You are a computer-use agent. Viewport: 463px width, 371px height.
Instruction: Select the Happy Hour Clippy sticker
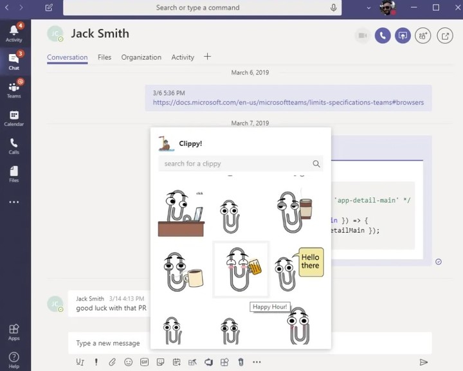coord(241,269)
